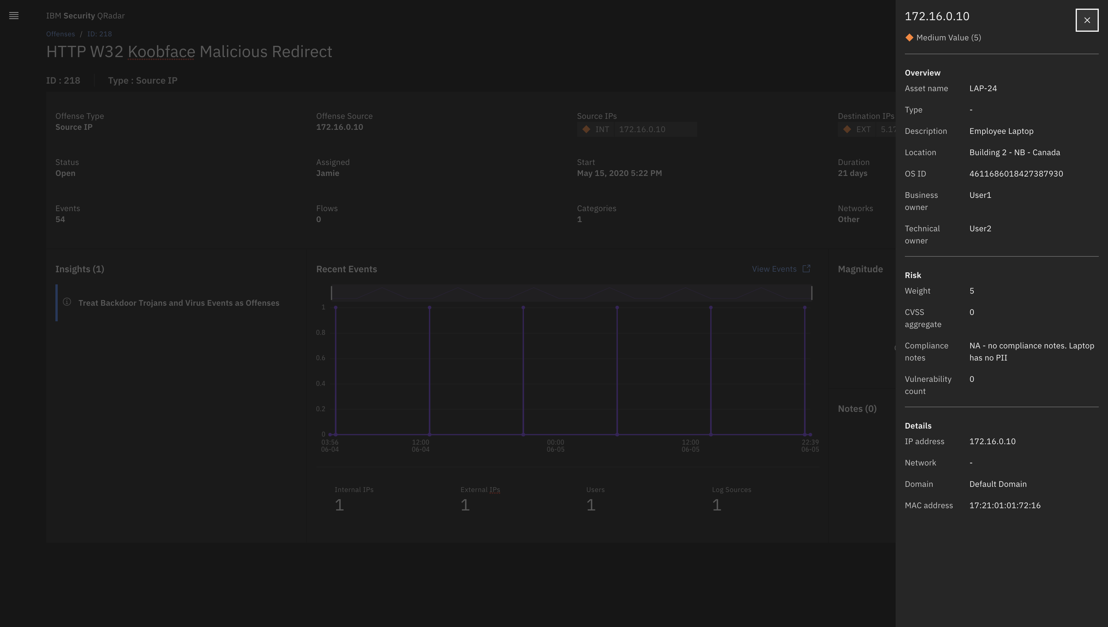Image resolution: width=1108 pixels, height=627 pixels.
Task: Click the external-link icon beside View Events
Action: 806,269
